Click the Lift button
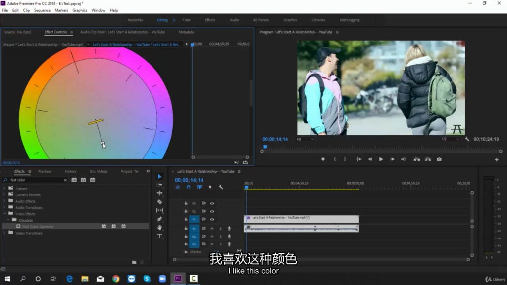The image size is (507, 285). [417, 159]
